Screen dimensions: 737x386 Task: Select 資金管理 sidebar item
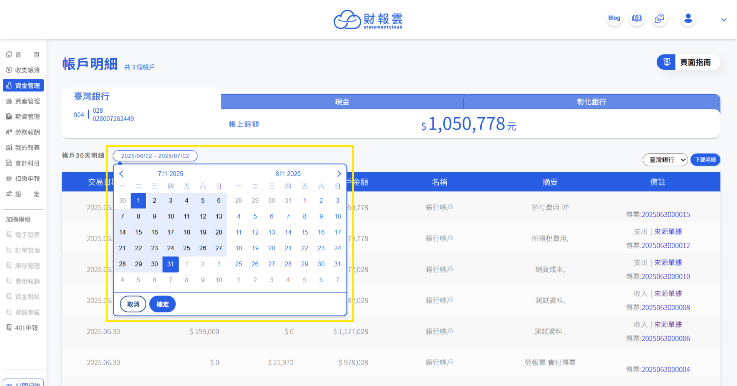(x=23, y=85)
